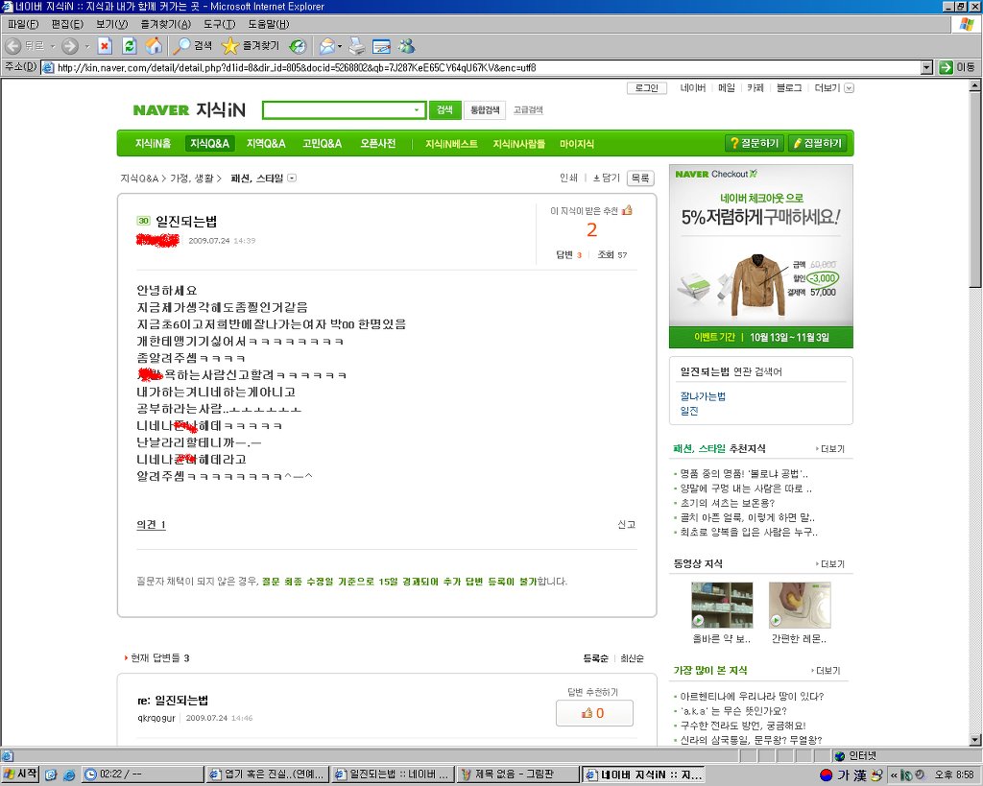
Task: Click the page scrollbar down arrow
Action: (x=975, y=740)
